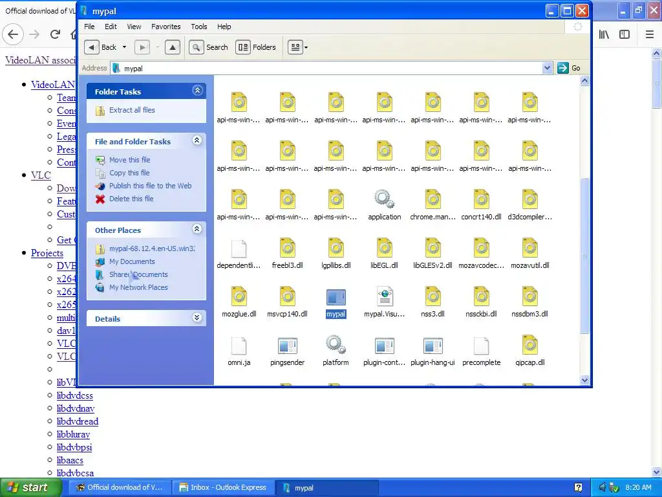Select the concrt140.dll file icon
The width and height of the screenshot is (662, 497).
point(481,199)
